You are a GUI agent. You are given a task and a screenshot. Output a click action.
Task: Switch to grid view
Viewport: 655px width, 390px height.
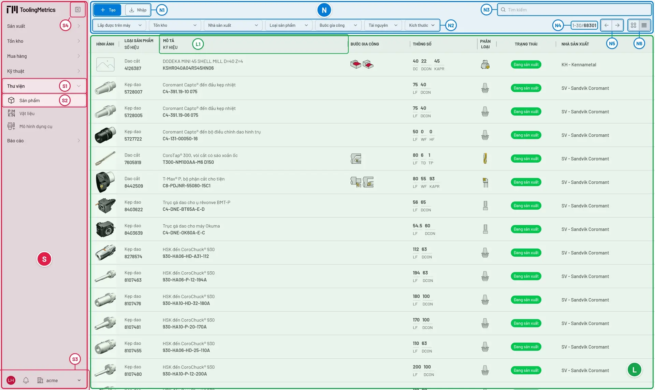pyautogui.click(x=634, y=25)
